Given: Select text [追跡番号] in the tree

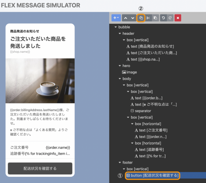Looking at the screenshot, I should [149, 150].
